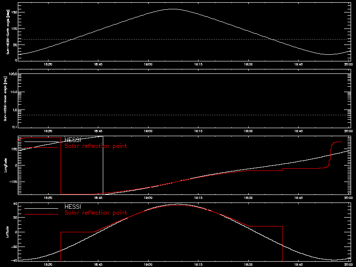Click the -100 tick on Longitude axis
The image size is (356, 267).
(x=13, y=182)
